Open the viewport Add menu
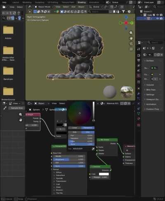Image resolution: width=165 pixels, height=201 pixels. tap(73, 7)
